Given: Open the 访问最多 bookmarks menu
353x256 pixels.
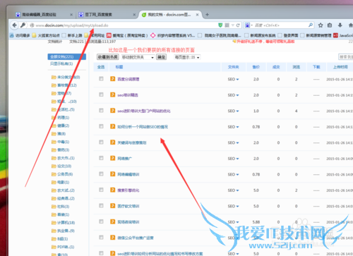Looking at the screenshot, I should point(20,35).
